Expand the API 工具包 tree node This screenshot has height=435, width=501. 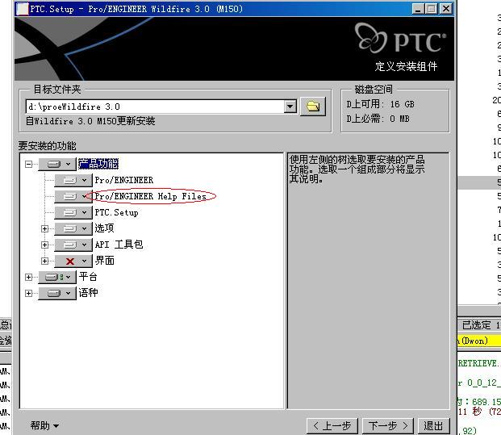click(x=44, y=245)
